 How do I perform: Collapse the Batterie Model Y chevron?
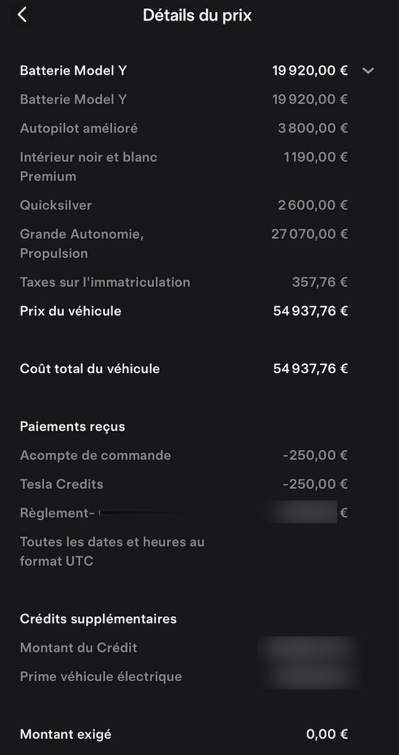[368, 71]
